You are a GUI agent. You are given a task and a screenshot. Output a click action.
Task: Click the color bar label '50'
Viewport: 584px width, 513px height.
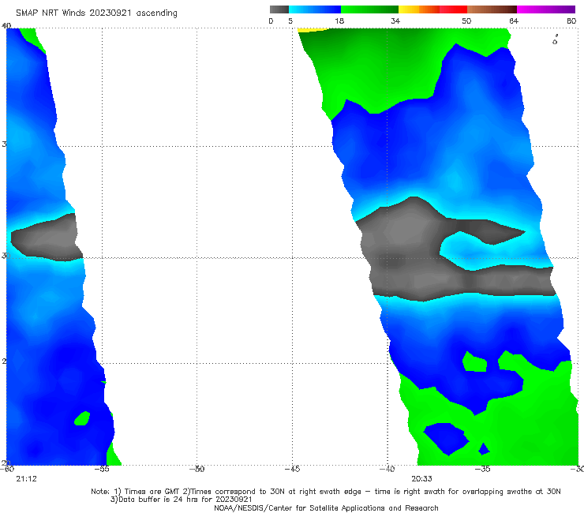[x=466, y=21]
